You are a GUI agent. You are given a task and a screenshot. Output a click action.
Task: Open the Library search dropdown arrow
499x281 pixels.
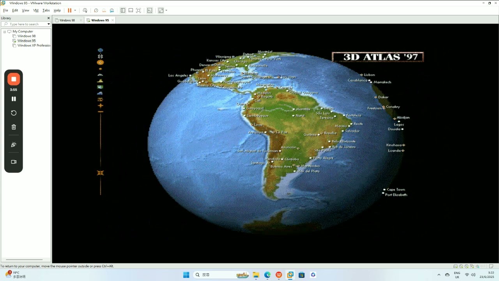[48, 24]
